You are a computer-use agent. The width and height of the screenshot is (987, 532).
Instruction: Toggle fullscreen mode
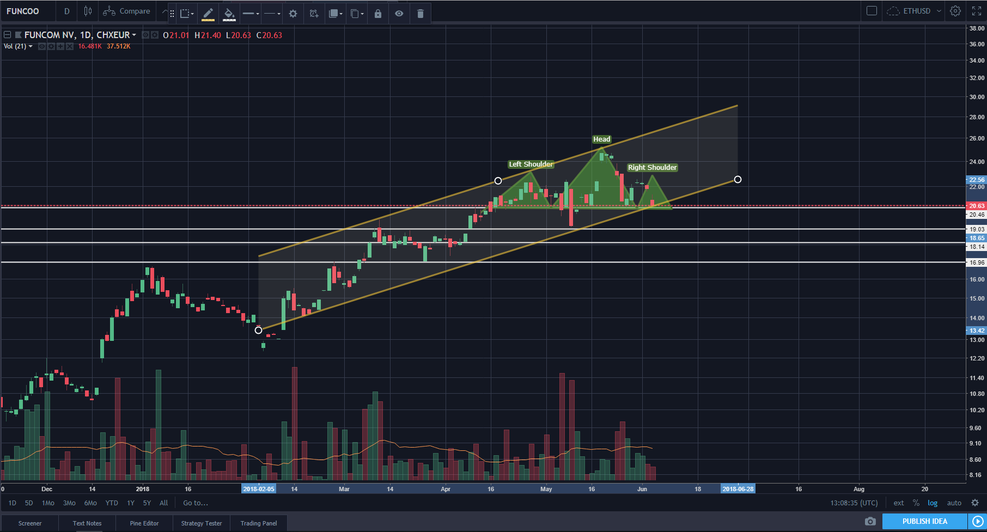[x=977, y=11]
